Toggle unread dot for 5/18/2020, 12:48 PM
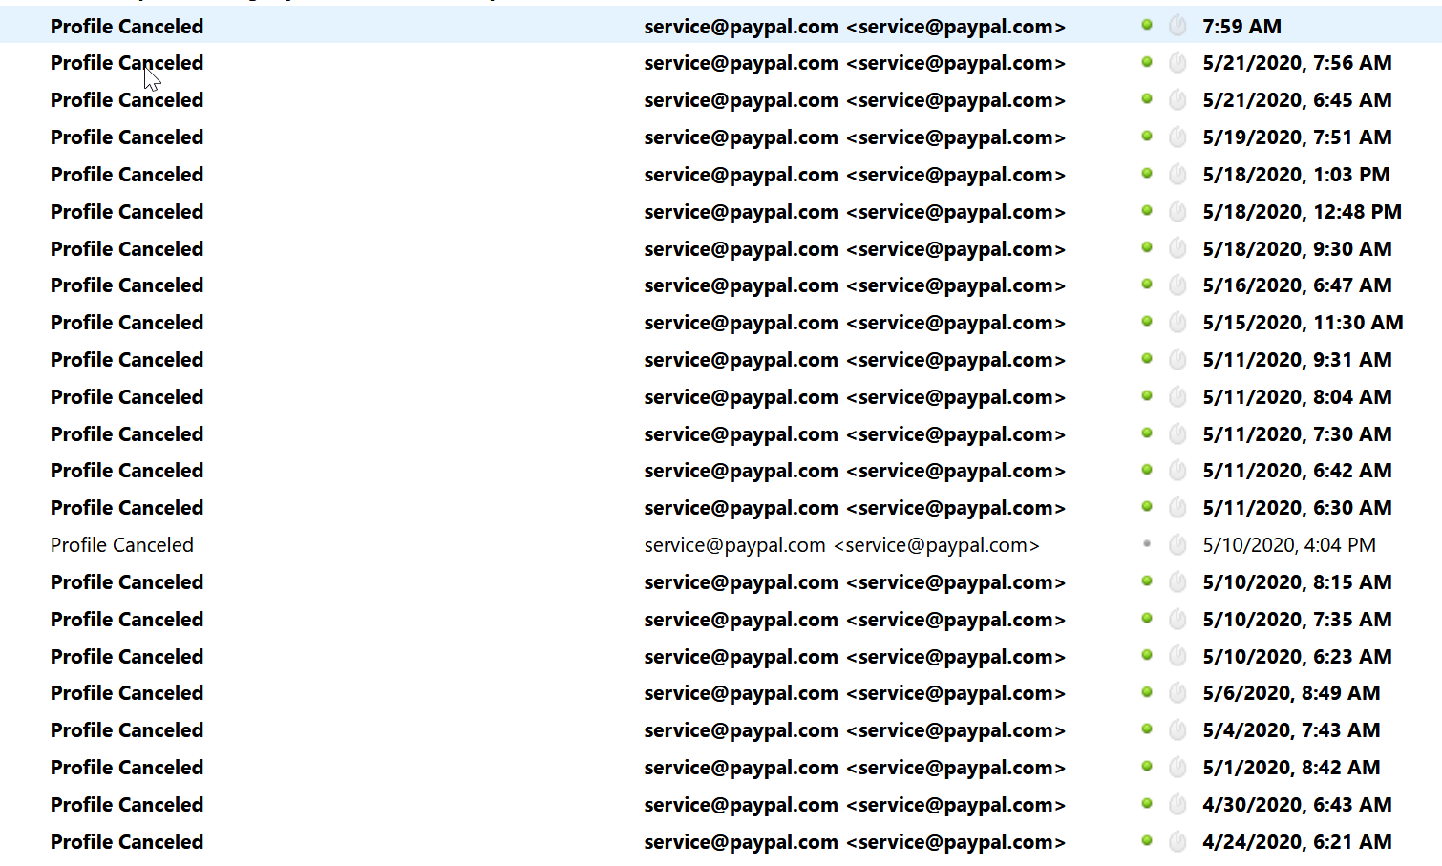The image size is (1442, 866). [x=1147, y=210]
